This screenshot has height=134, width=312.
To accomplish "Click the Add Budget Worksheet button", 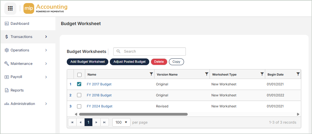I will 87,62.
